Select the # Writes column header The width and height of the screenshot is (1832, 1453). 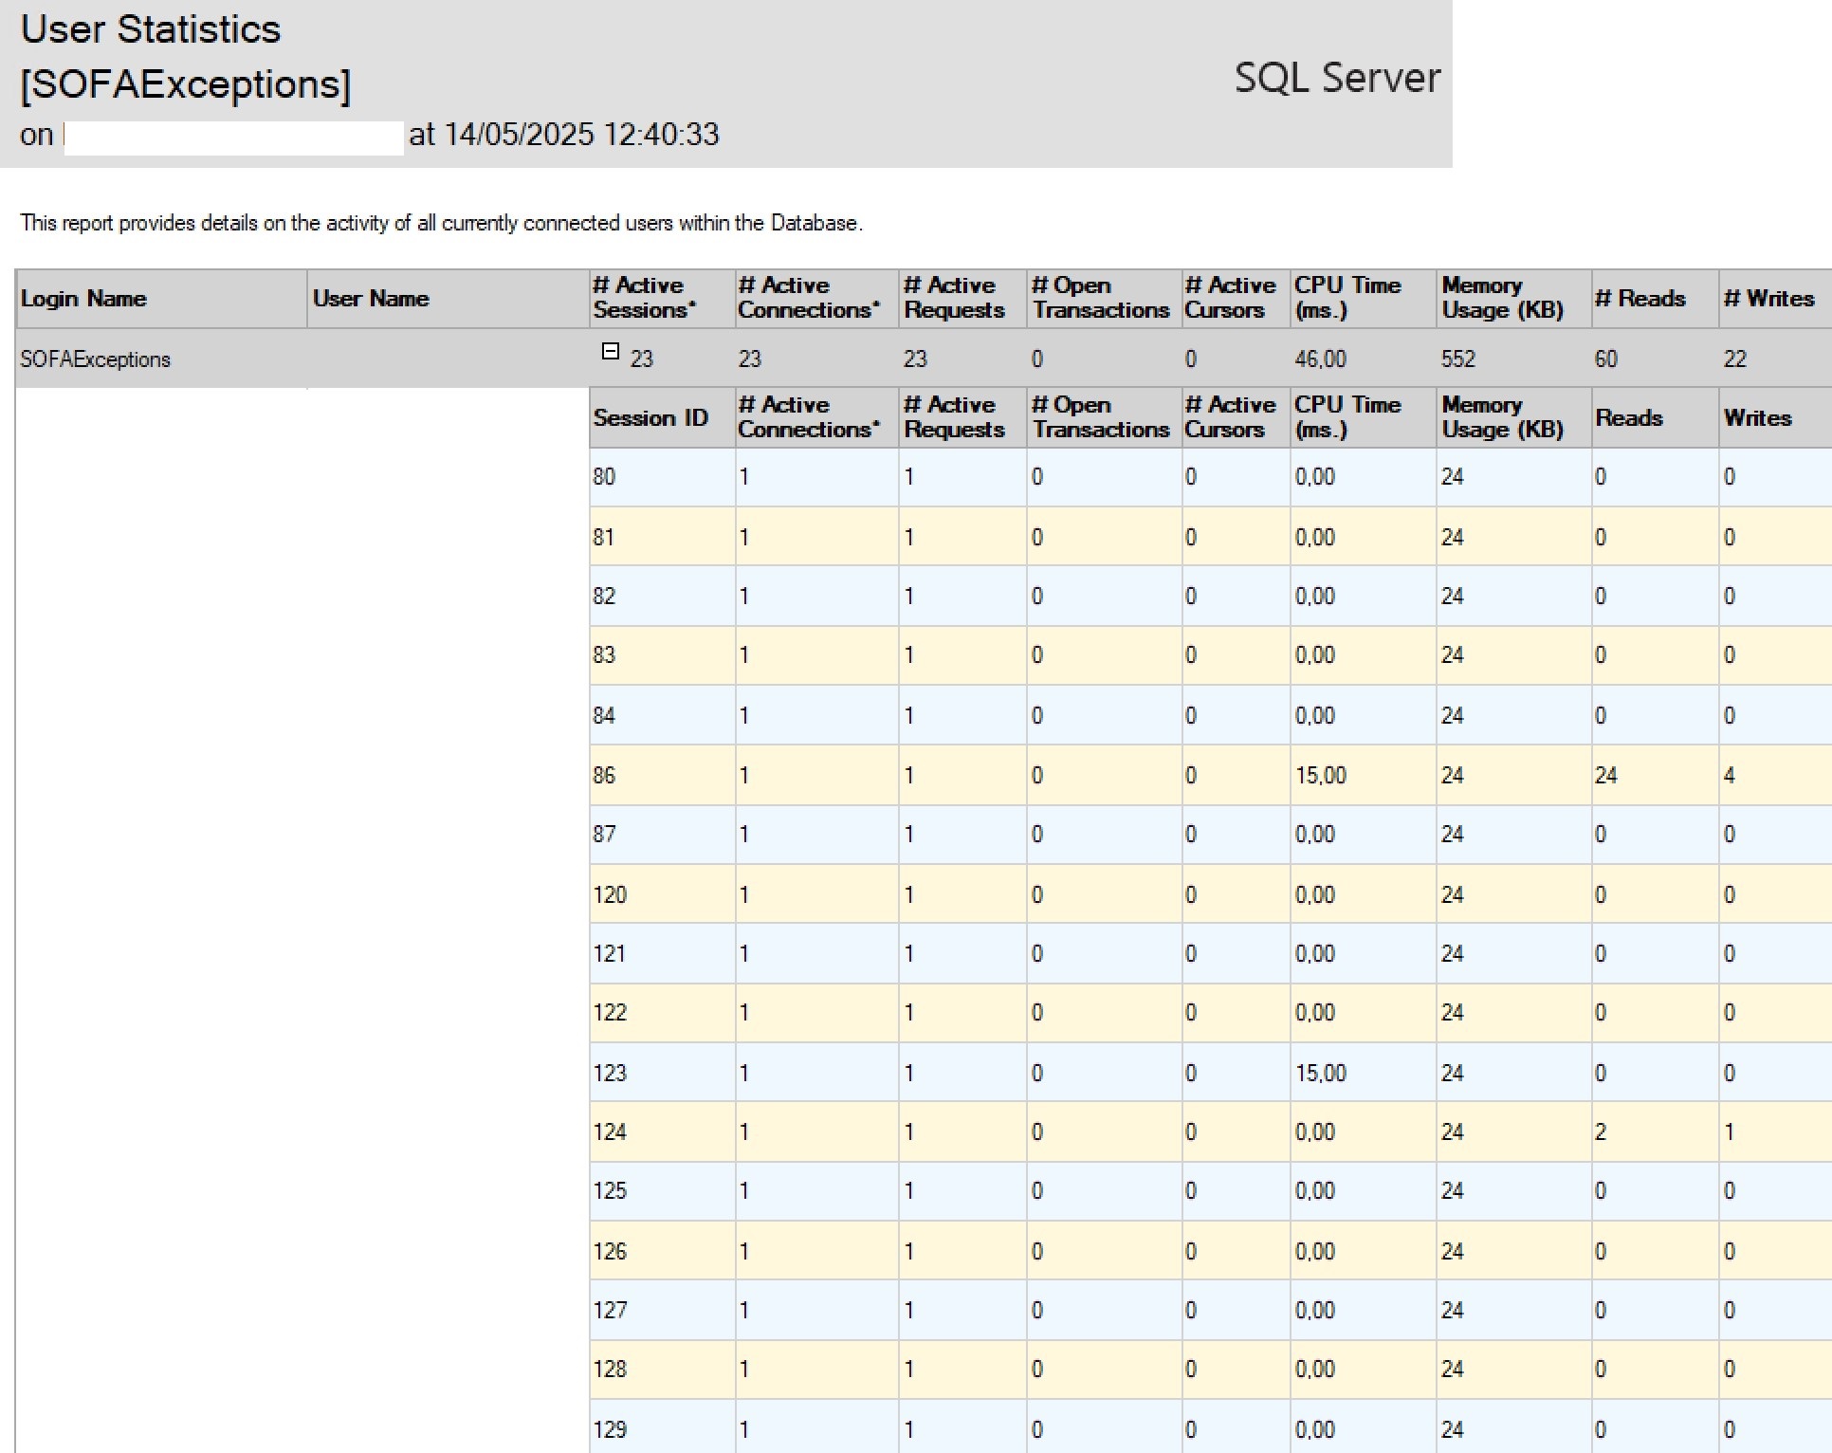pos(1768,299)
